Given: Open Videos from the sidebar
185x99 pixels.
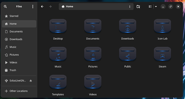Looking at the screenshot, I should (x=19, y=63).
